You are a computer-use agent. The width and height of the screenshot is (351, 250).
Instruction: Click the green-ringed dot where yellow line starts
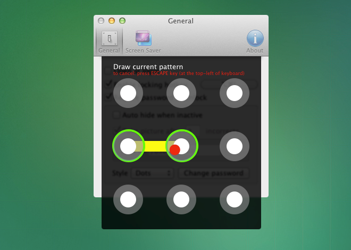pos(128,146)
